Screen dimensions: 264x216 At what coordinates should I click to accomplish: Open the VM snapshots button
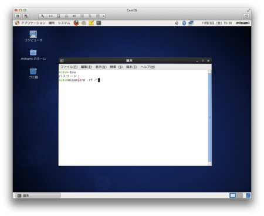(x=26, y=16)
